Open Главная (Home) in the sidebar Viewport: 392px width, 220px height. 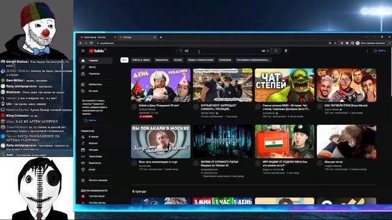coord(96,61)
